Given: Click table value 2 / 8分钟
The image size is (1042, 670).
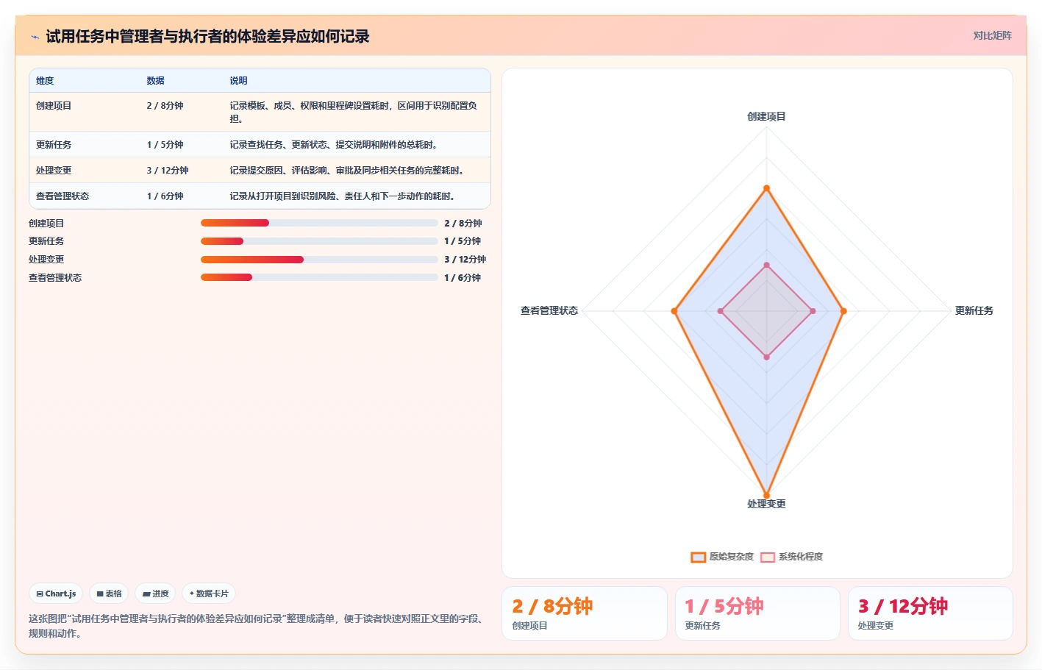Looking at the screenshot, I should click(165, 106).
